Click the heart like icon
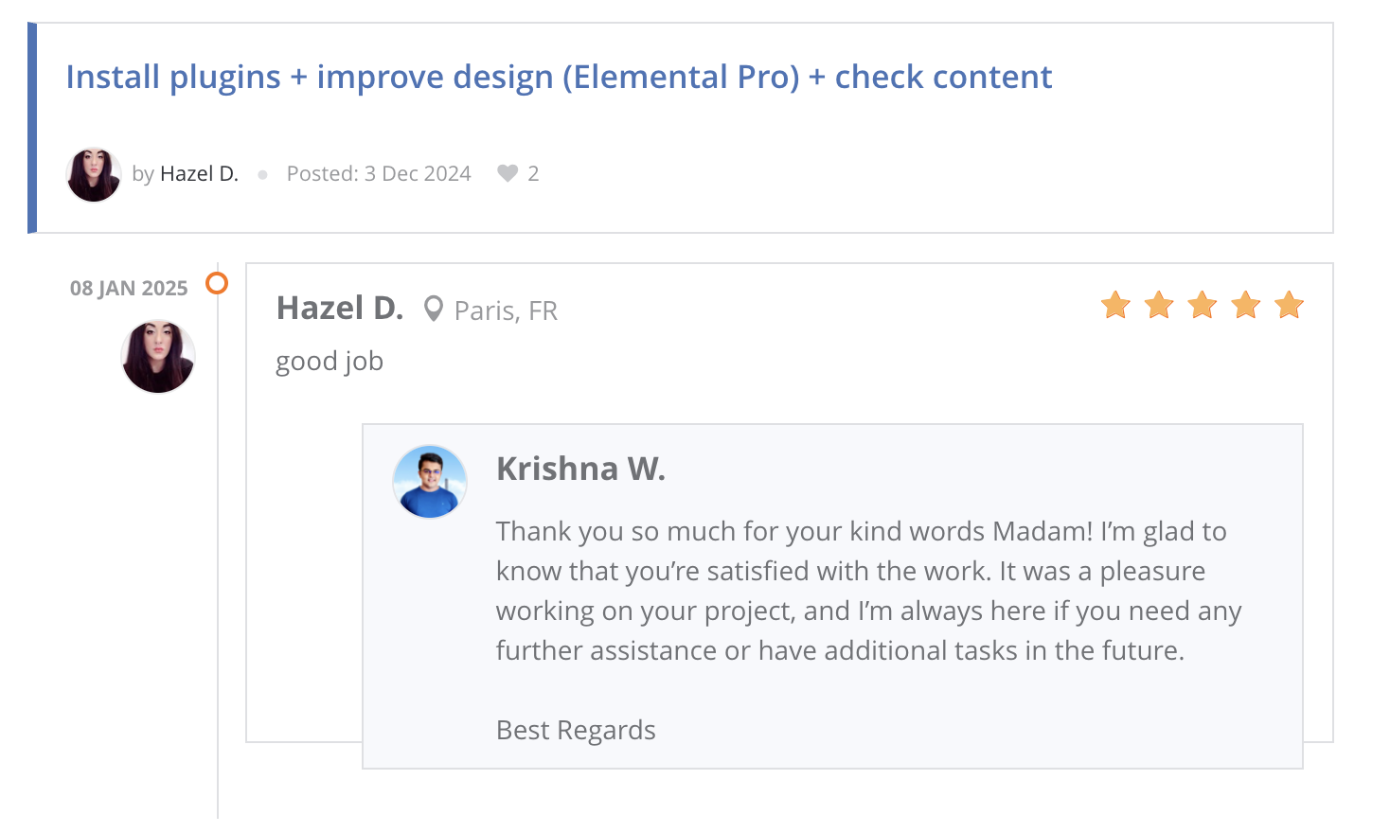 pyautogui.click(x=508, y=173)
